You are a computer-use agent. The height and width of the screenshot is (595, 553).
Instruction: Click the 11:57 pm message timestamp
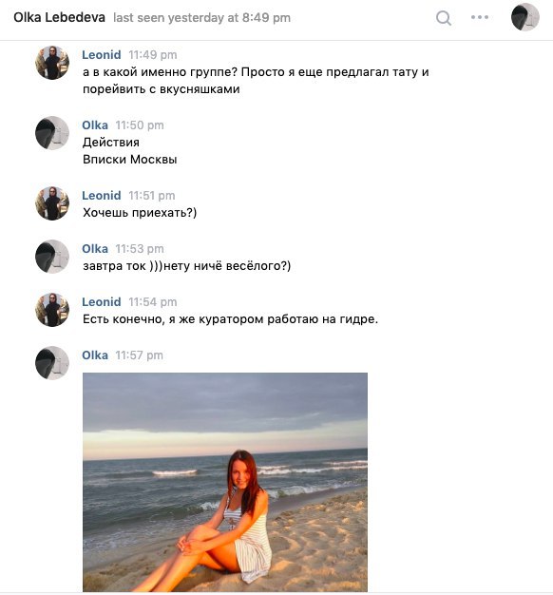point(139,355)
